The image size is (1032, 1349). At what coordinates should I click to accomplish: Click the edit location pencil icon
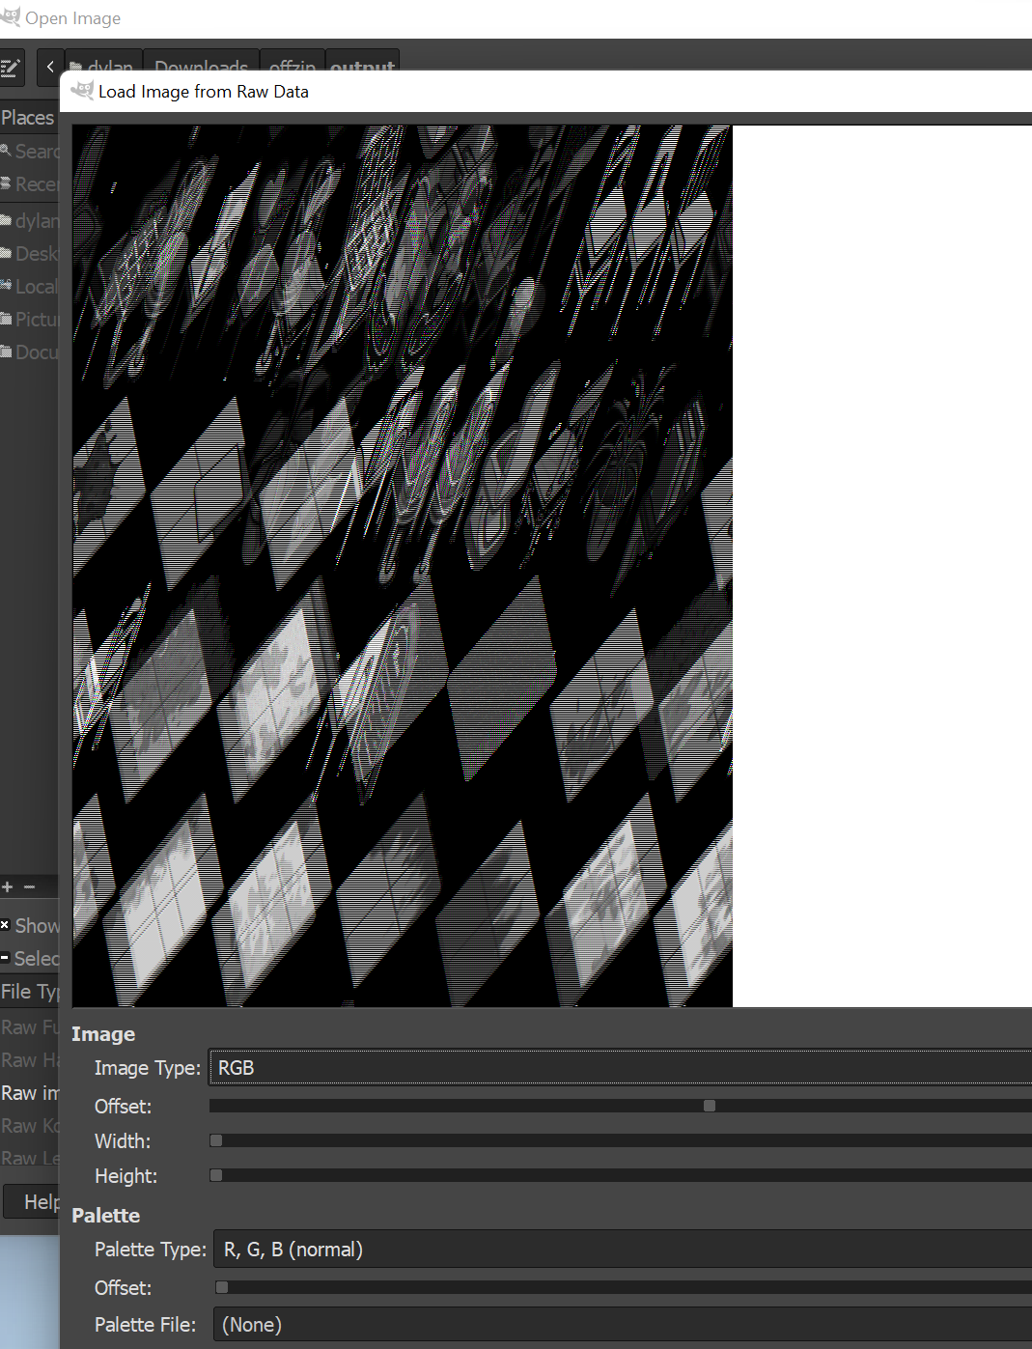pyautogui.click(x=13, y=67)
